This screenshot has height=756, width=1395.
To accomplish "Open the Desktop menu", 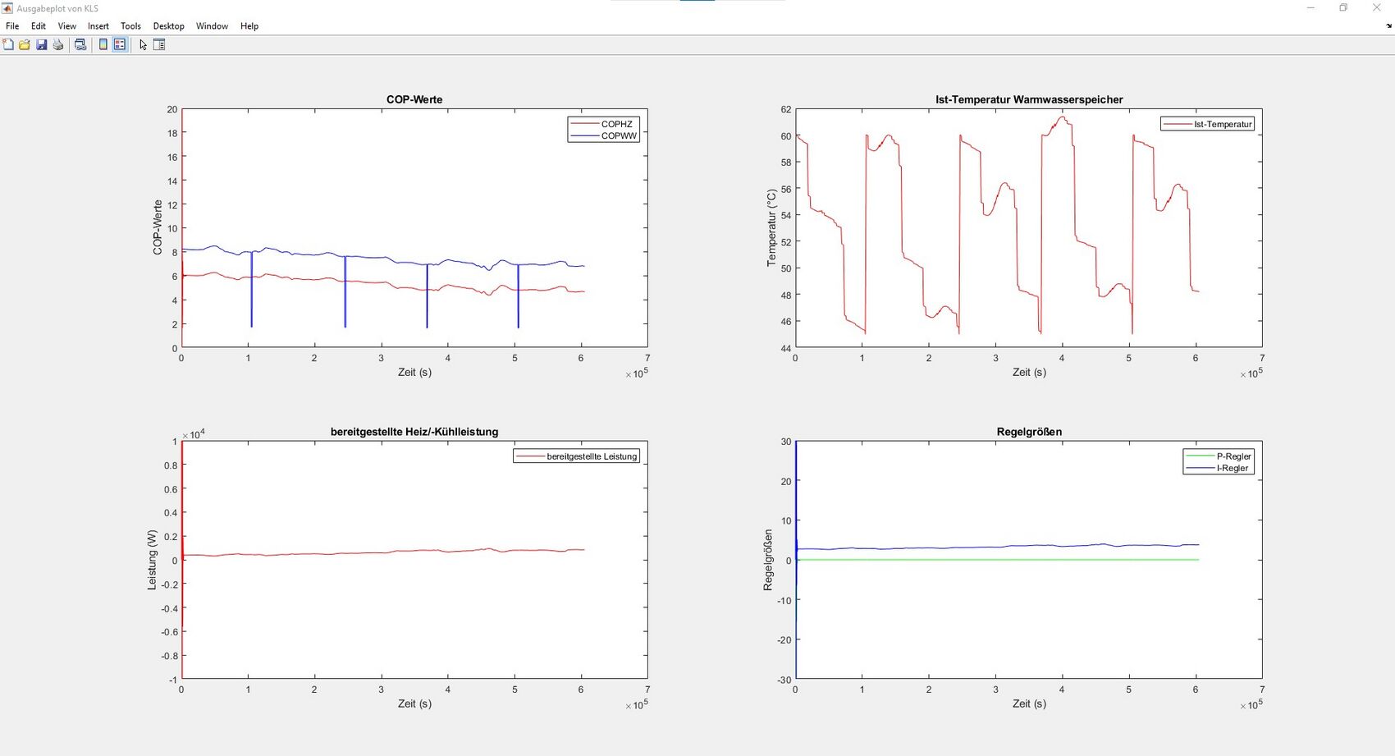I will click(168, 26).
